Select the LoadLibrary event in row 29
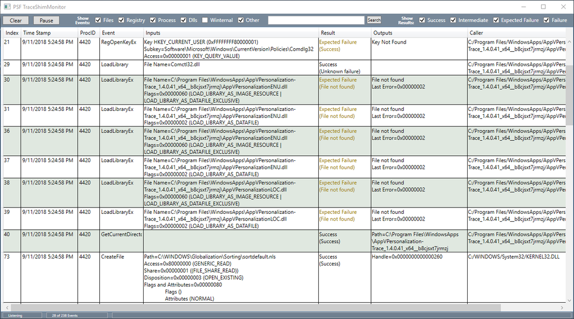 pos(121,68)
